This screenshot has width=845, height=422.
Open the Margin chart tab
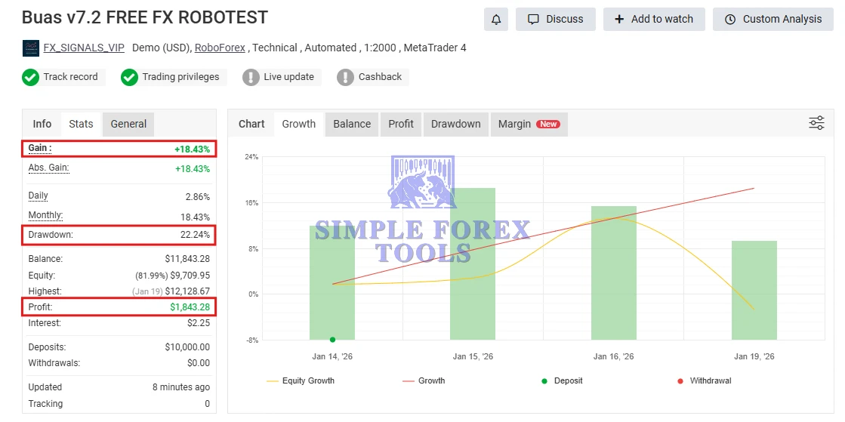[529, 124]
